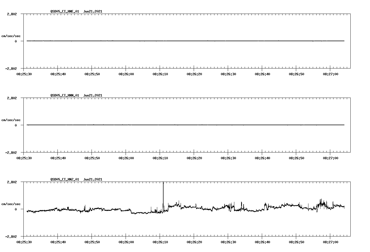370x252 pixels.
Task: Click the cm/sec/sec unit label of HNE plot
Action: pyautogui.click(x=11, y=36)
